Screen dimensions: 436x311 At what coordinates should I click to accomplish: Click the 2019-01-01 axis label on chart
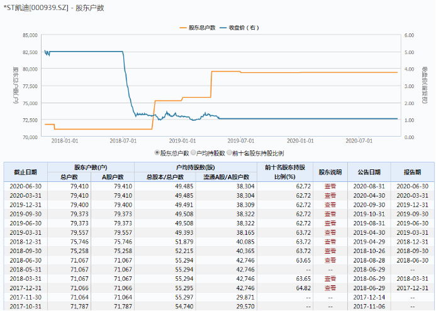tap(182, 141)
